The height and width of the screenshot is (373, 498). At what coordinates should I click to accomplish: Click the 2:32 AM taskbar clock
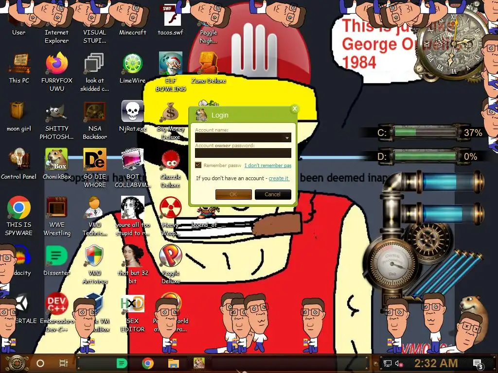436,363
